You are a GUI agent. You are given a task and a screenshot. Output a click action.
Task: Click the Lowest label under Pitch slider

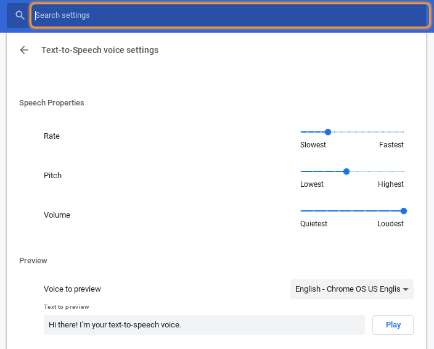[312, 184]
